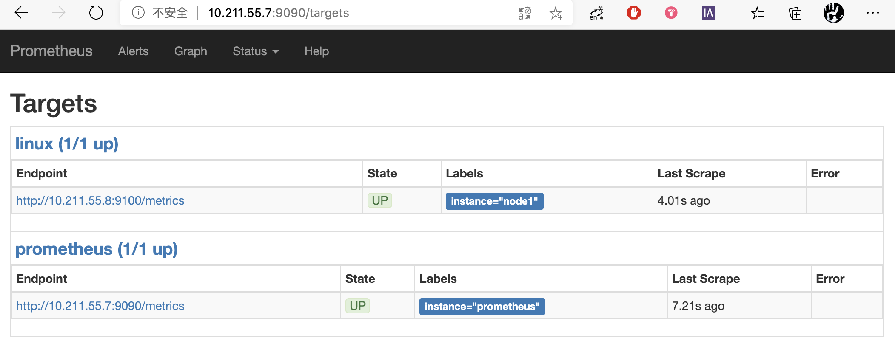Expand the Status dropdown menu
This screenshot has width=895, height=338.
256,51
